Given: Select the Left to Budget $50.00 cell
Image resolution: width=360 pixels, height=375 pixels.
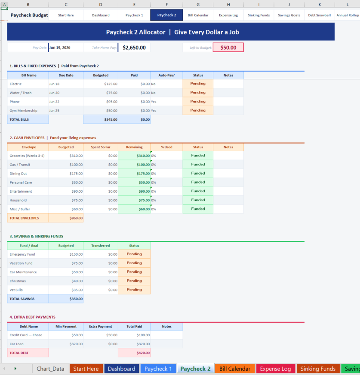Looking at the screenshot, I should [x=228, y=47].
